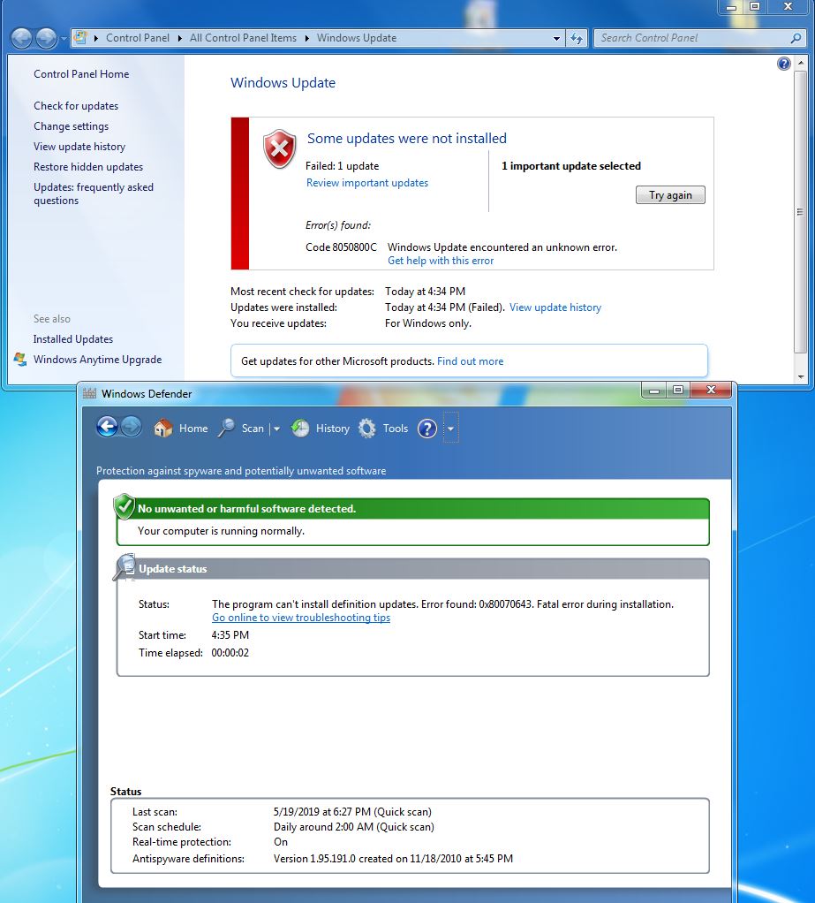
Task: Refresh the Windows Update page
Action: coord(575,38)
